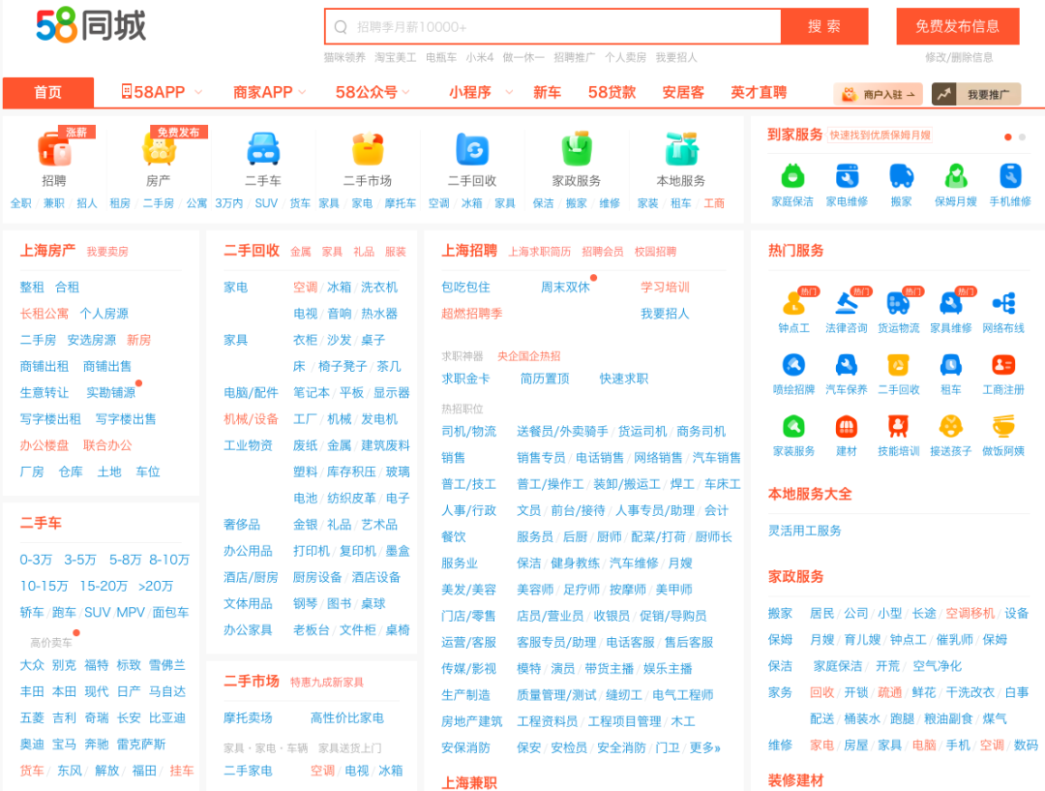
Task: Open the 修改/删除信息 link
Action: (958, 57)
